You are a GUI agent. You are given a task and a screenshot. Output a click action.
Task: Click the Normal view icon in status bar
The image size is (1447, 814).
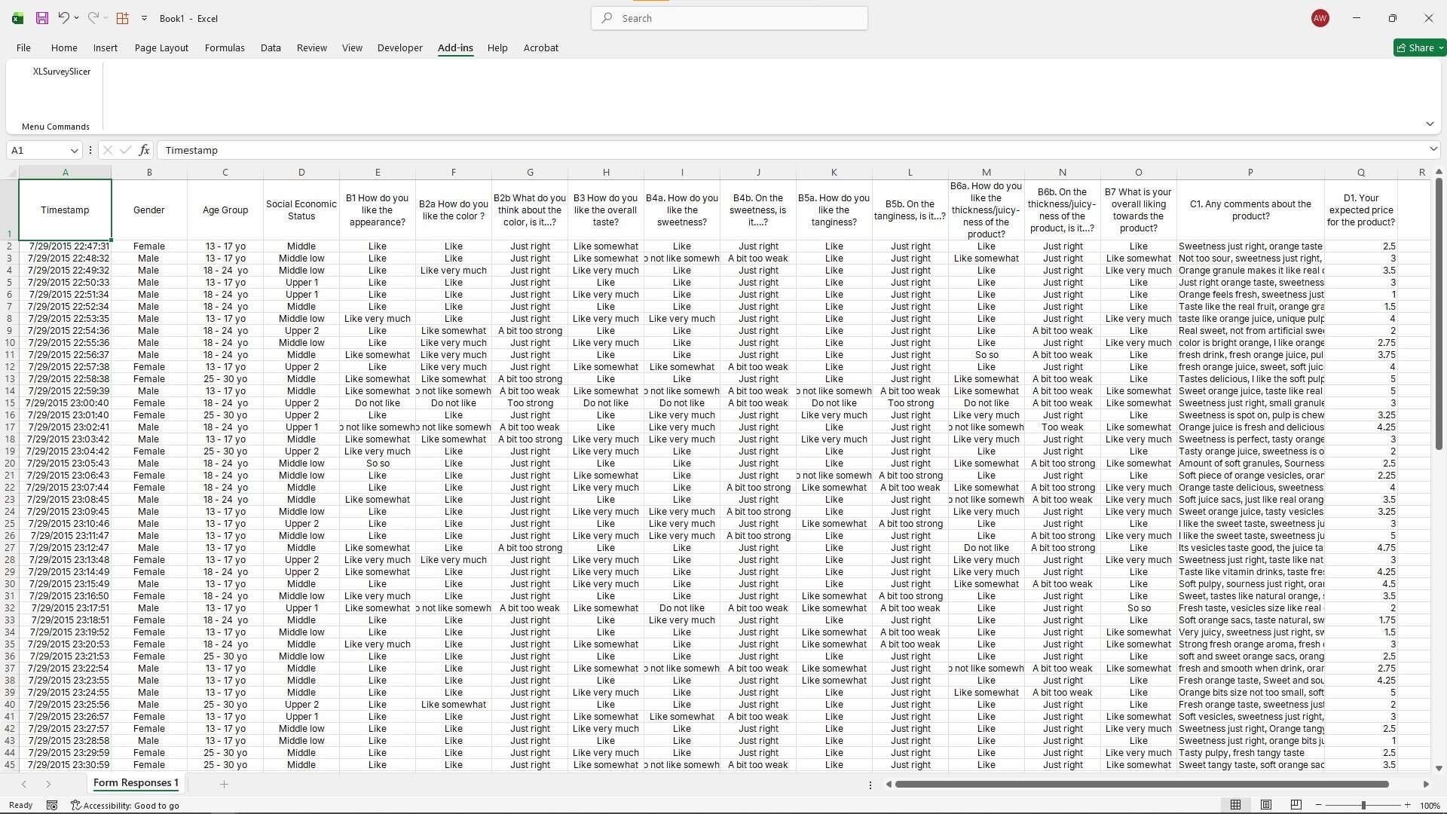coord(1235,805)
